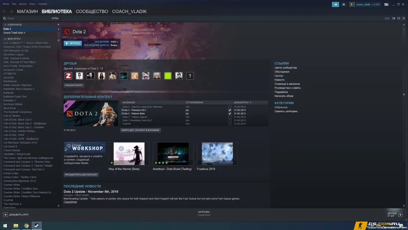Enable the DotaVR checkbox

click(230, 124)
